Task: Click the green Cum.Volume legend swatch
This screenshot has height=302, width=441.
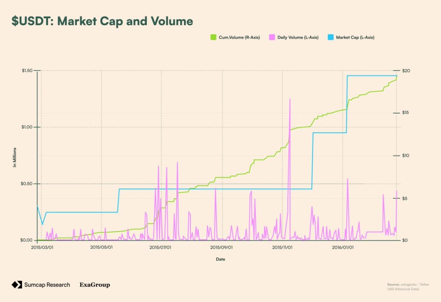Action: point(213,37)
